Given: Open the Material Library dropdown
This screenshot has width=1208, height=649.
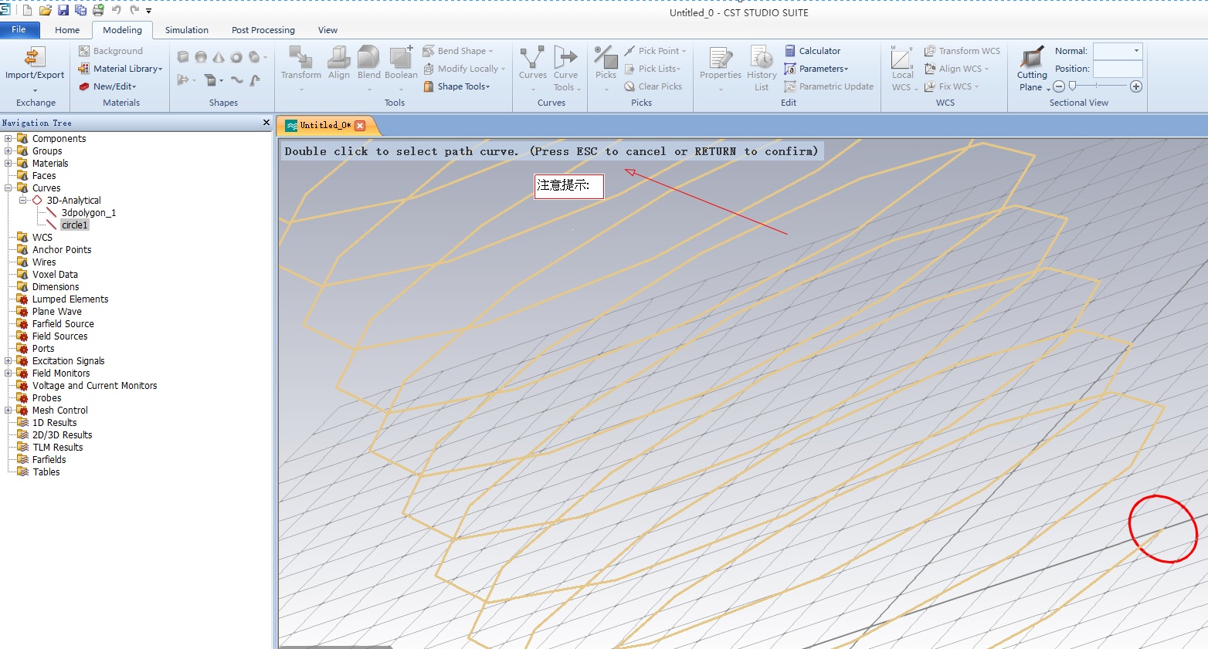Looking at the screenshot, I should pos(127,69).
